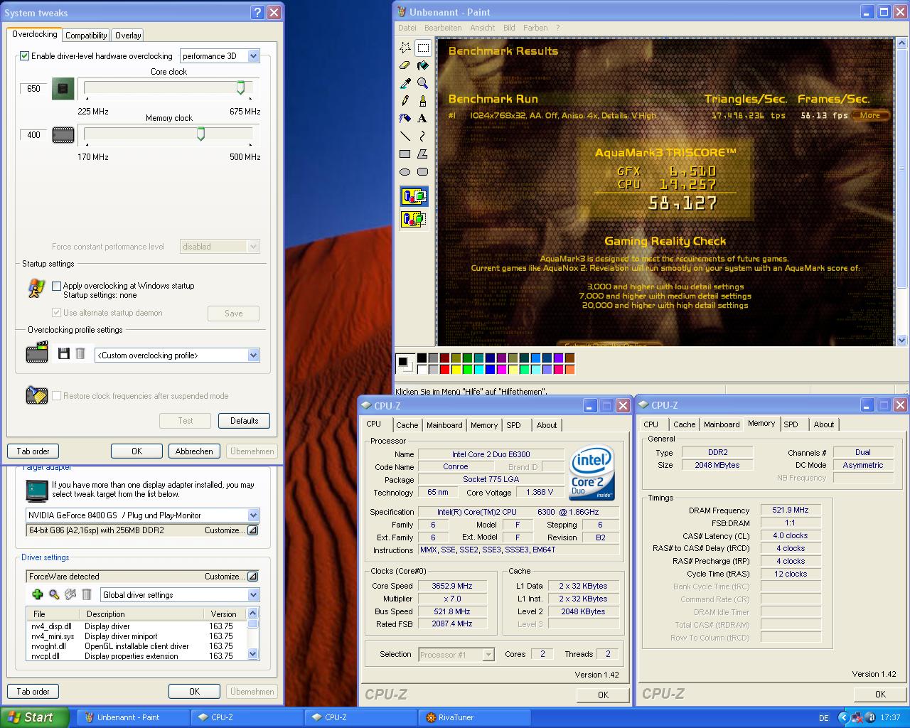Screen dimensions: 910x728
Task: Switch to the Overlay tab
Action: tap(128, 36)
